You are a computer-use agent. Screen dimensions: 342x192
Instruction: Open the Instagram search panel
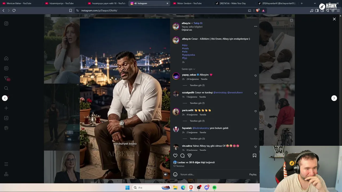6,88
